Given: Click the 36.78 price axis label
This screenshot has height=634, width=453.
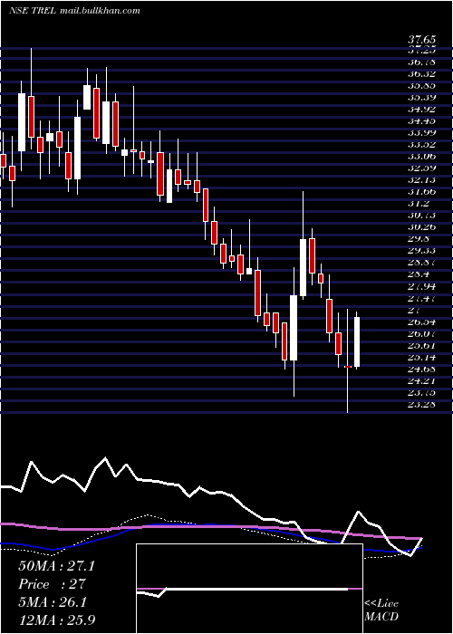Looking at the screenshot, I should 421,62.
